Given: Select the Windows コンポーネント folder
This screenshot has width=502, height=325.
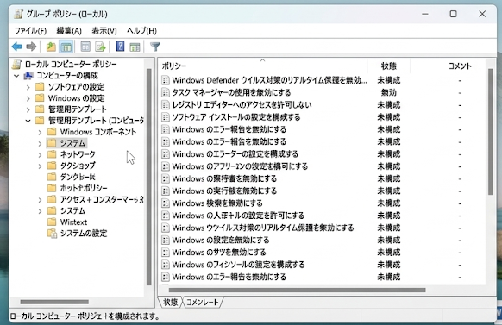Looking at the screenshot, I should click(x=98, y=132).
